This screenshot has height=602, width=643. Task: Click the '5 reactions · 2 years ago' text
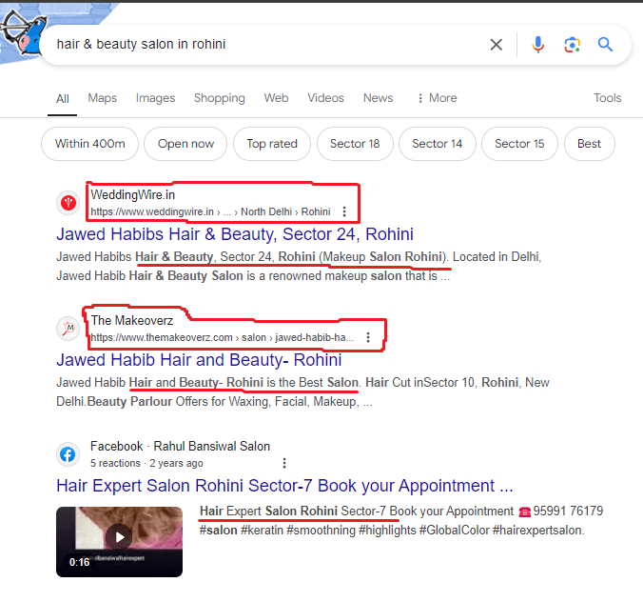146,463
